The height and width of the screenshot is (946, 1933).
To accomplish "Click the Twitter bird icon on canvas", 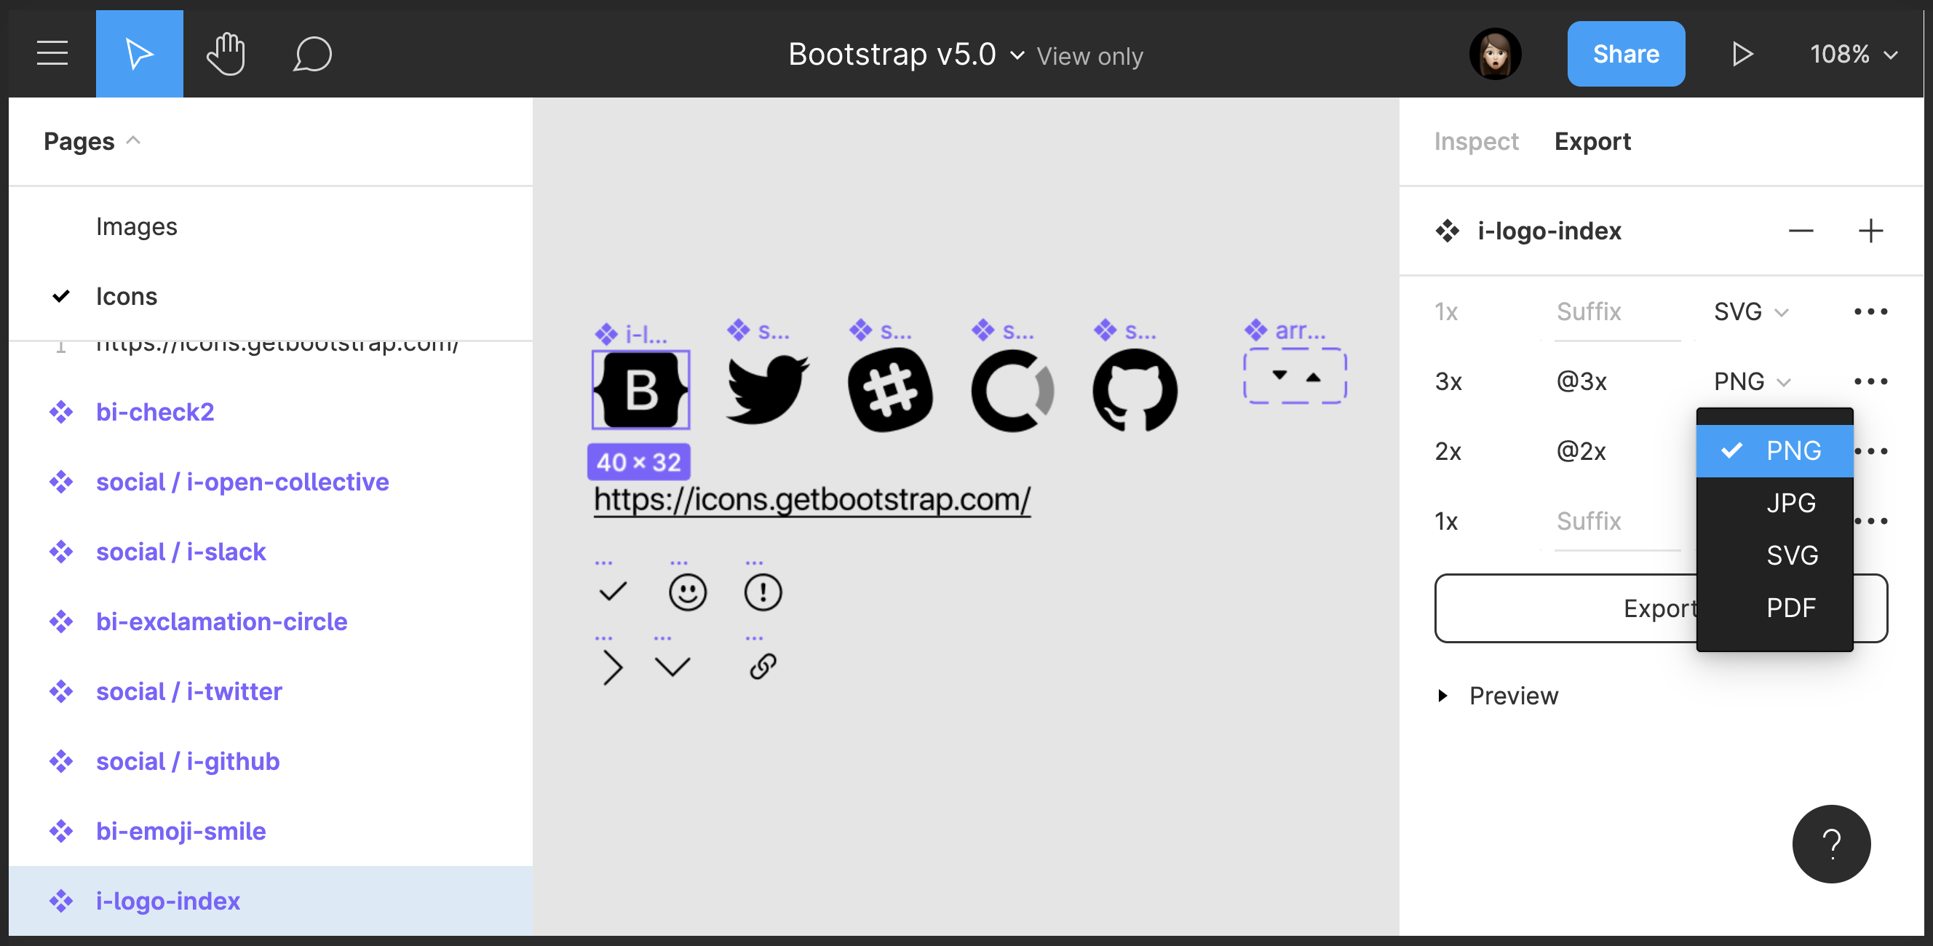I will pyautogui.click(x=767, y=389).
